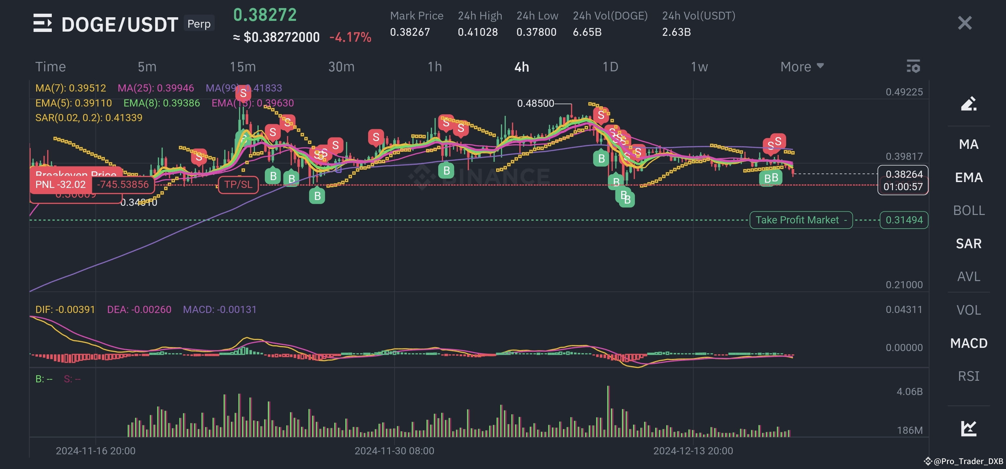Screen dimensions: 1006x469
Task: Open the TP/SL order settings
Action: pos(238,184)
